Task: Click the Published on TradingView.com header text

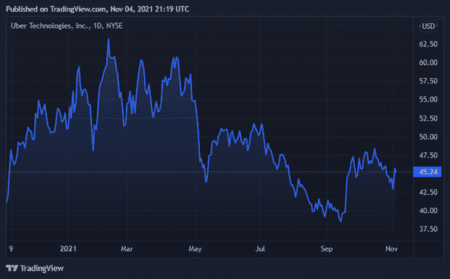Action: (x=97, y=9)
